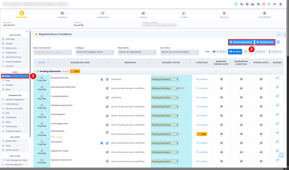
Task: Open internal notes for Draw Requests
Action: click(x=261, y=116)
